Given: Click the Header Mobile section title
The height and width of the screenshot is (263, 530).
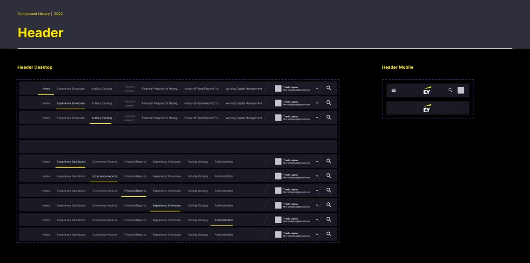Looking at the screenshot, I should 397,67.
